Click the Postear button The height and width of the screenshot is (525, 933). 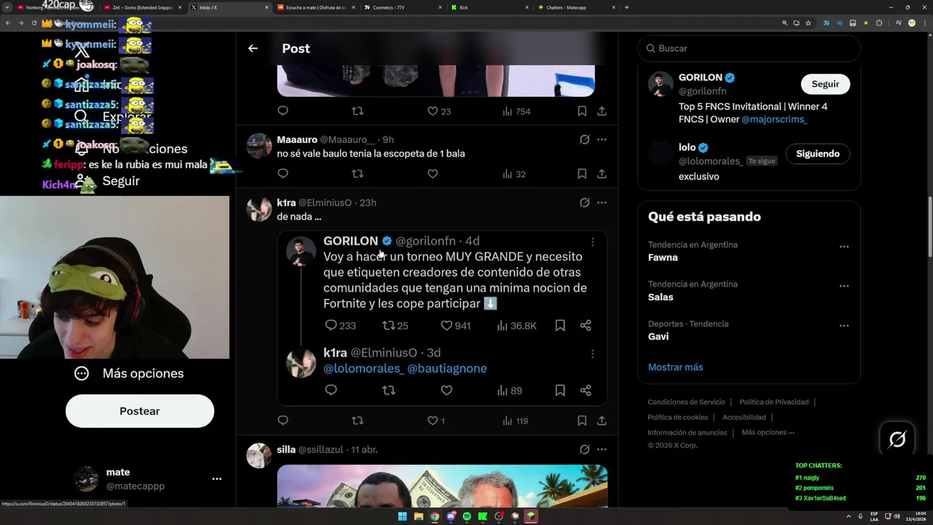pyautogui.click(x=140, y=411)
